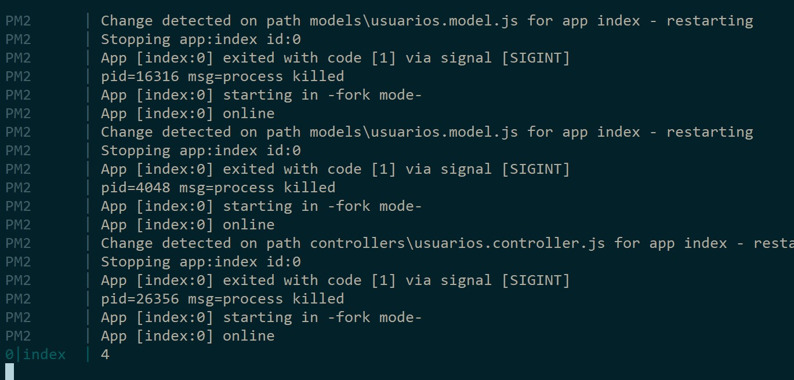This screenshot has width=794, height=380.
Task: Click the topmost models\usuarios.model.js path text
Action: [414, 21]
